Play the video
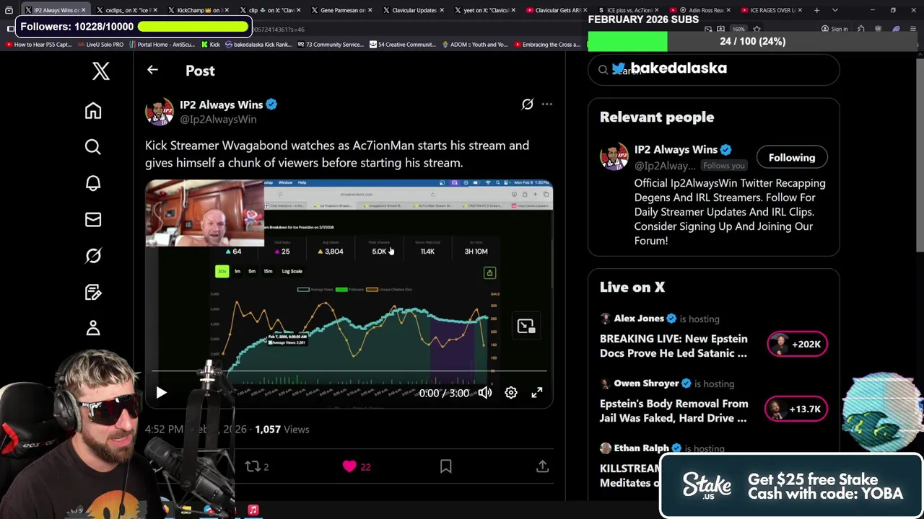The image size is (924, 519). pyautogui.click(x=161, y=393)
